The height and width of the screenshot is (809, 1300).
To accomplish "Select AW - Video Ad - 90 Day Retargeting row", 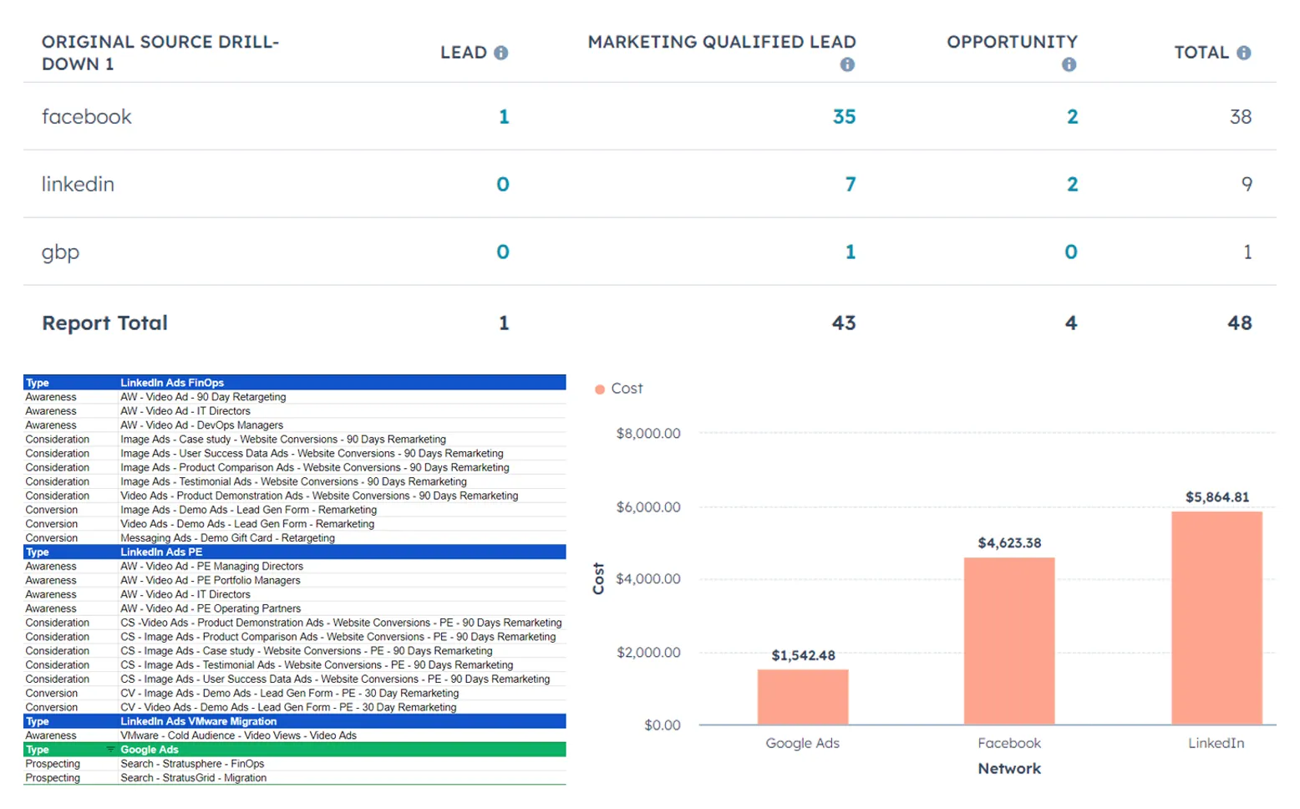I will tap(295, 397).
